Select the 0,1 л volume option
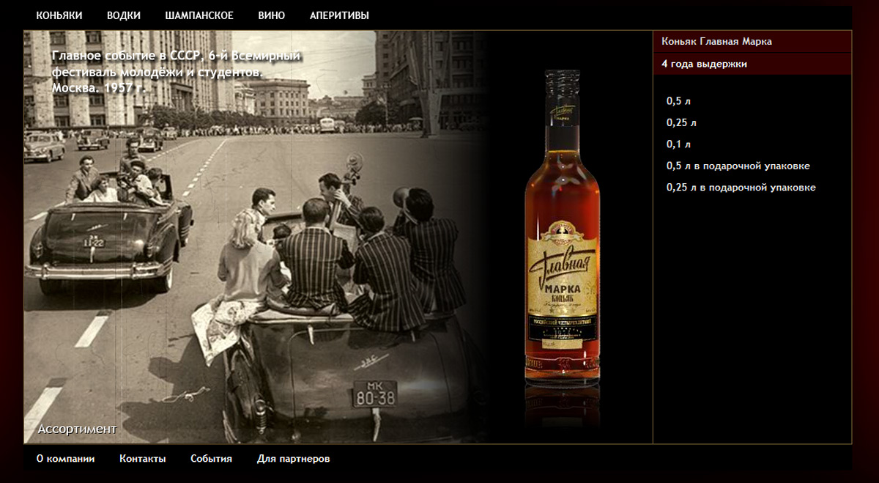 pos(678,144)
